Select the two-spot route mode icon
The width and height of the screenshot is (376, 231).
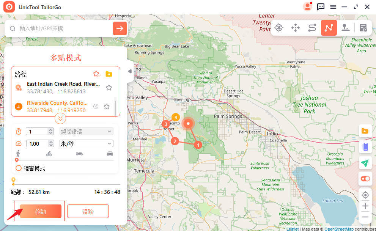click(312, 28)
